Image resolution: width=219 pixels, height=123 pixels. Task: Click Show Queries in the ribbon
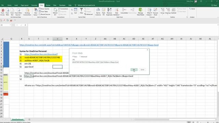[44, 9]
